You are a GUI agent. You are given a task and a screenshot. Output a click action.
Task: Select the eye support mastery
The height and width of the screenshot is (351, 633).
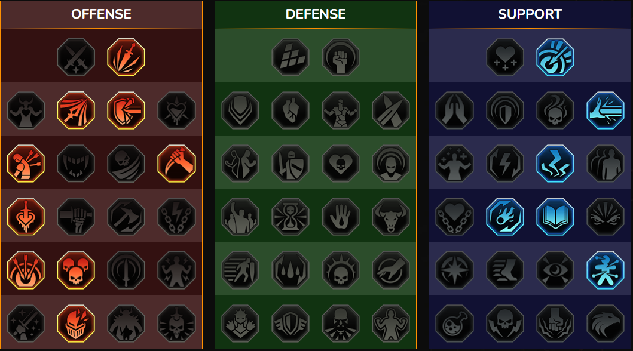(555, 270)
